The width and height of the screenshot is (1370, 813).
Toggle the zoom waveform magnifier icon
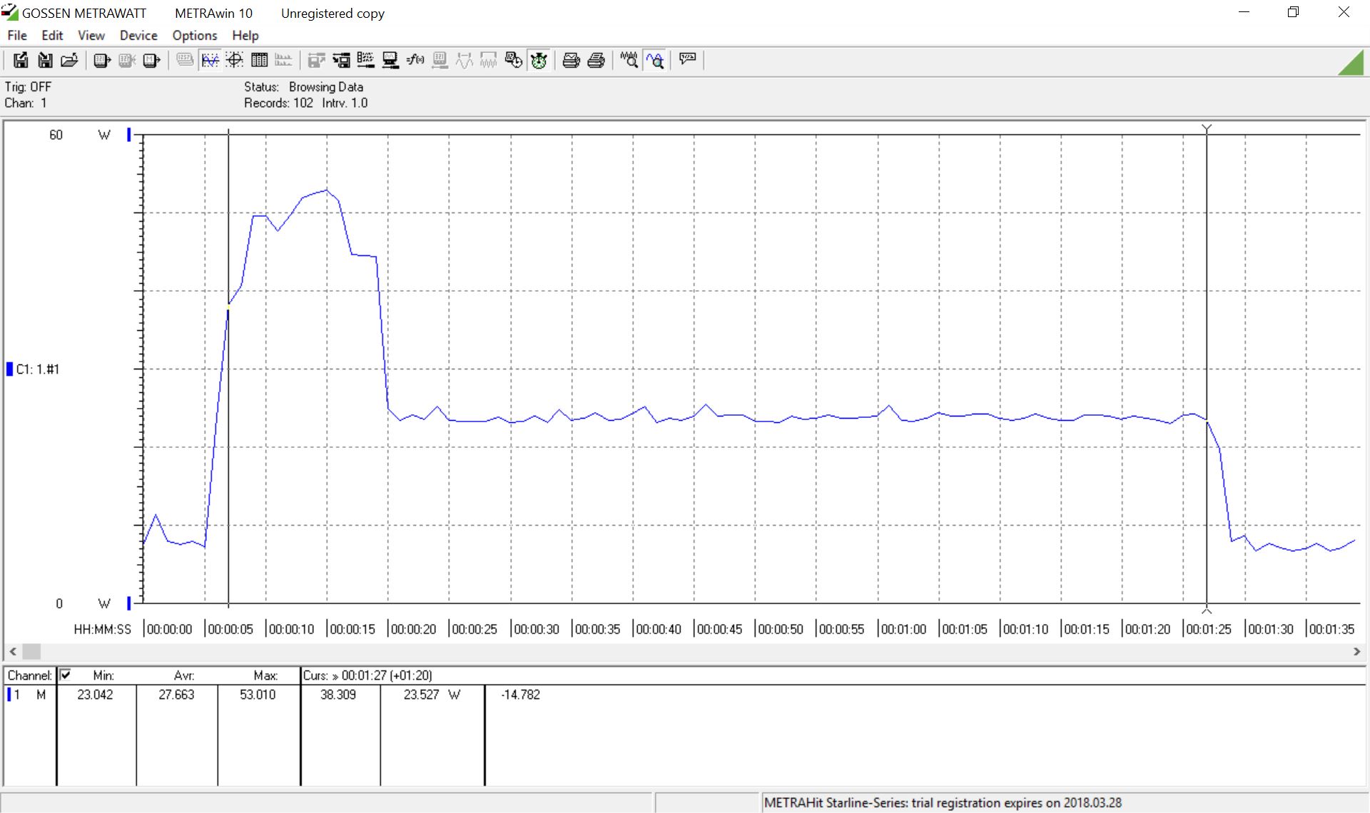pyautogui.click(x=655, y=61)
